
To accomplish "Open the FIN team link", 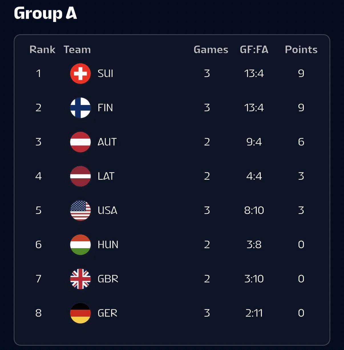I will [x=105, y=108].
